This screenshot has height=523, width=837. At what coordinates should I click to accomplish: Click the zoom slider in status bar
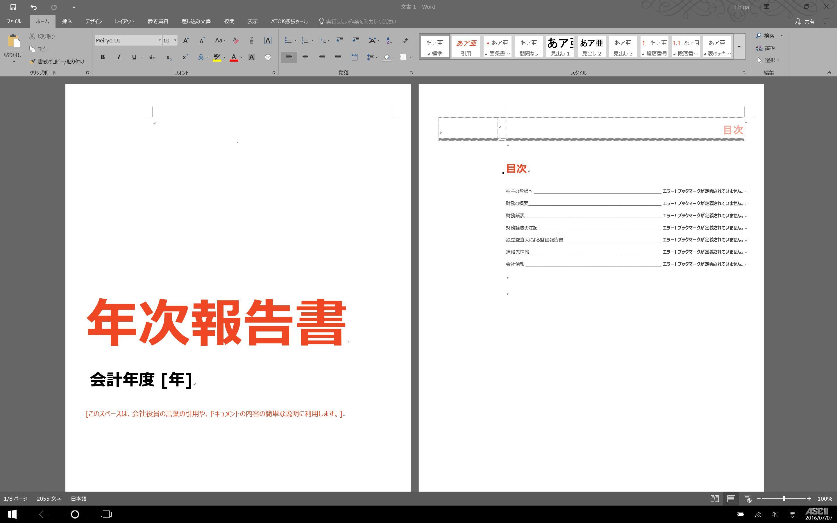(x=784, y=498)
